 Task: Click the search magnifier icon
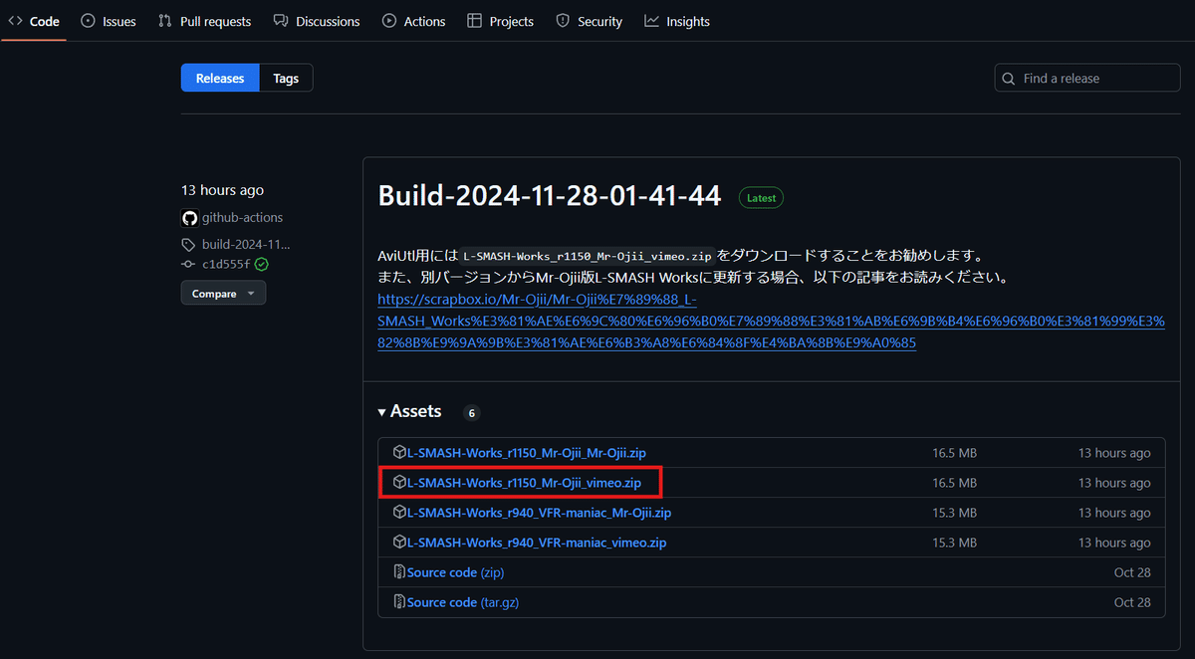[x=1009, y=78]
